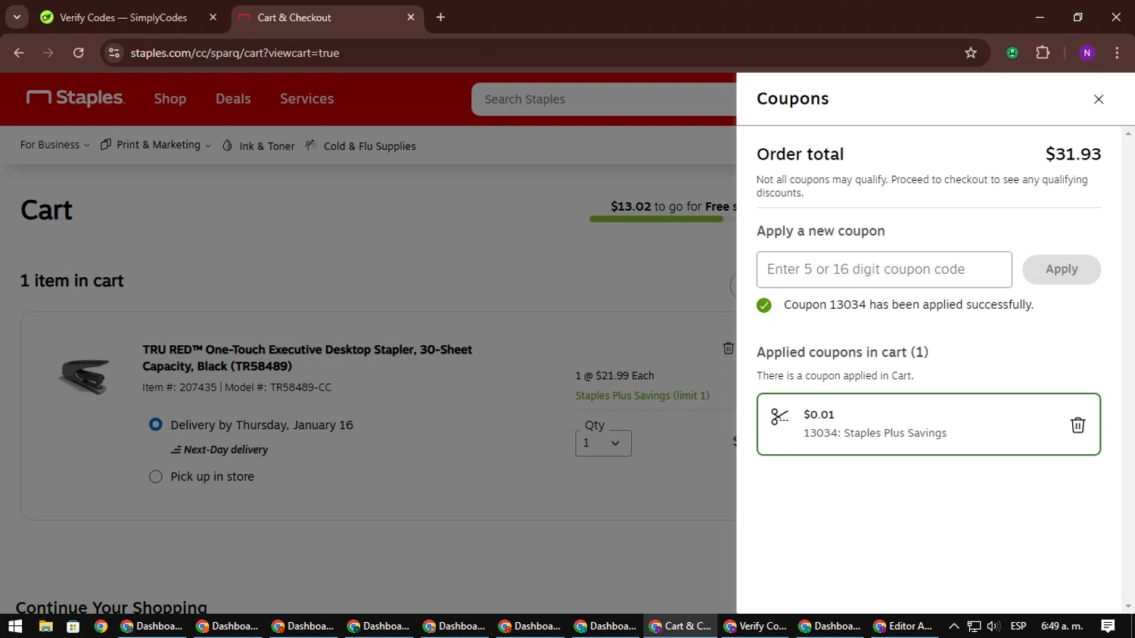This screenshot has width=1135, height=638.
Task: Bookmark this page with the star icon
Action: tap(971, 53)
